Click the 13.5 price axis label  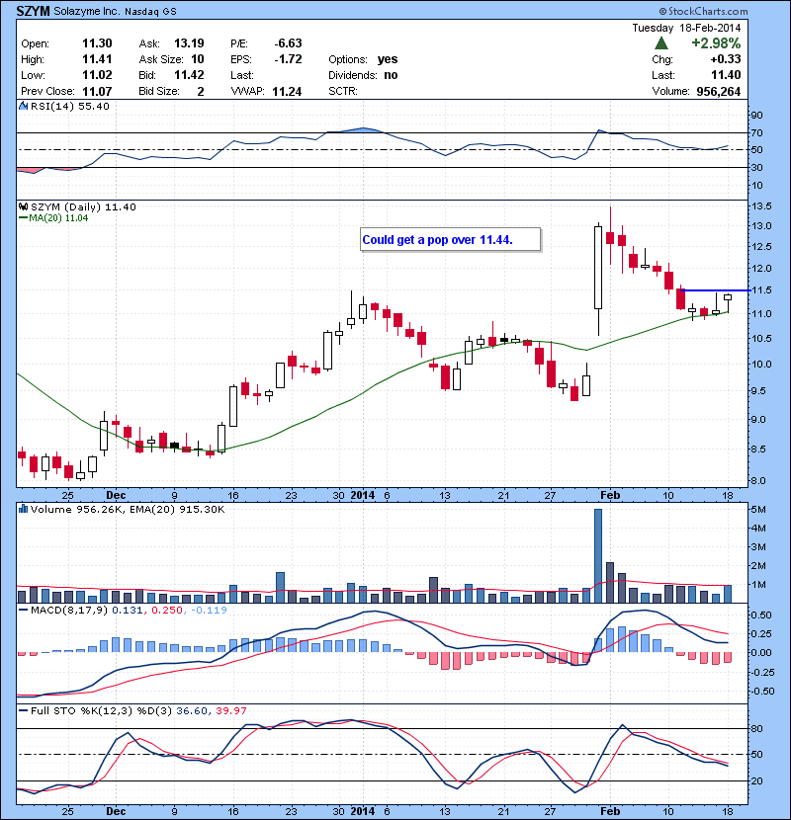click(x=761, y=206)
